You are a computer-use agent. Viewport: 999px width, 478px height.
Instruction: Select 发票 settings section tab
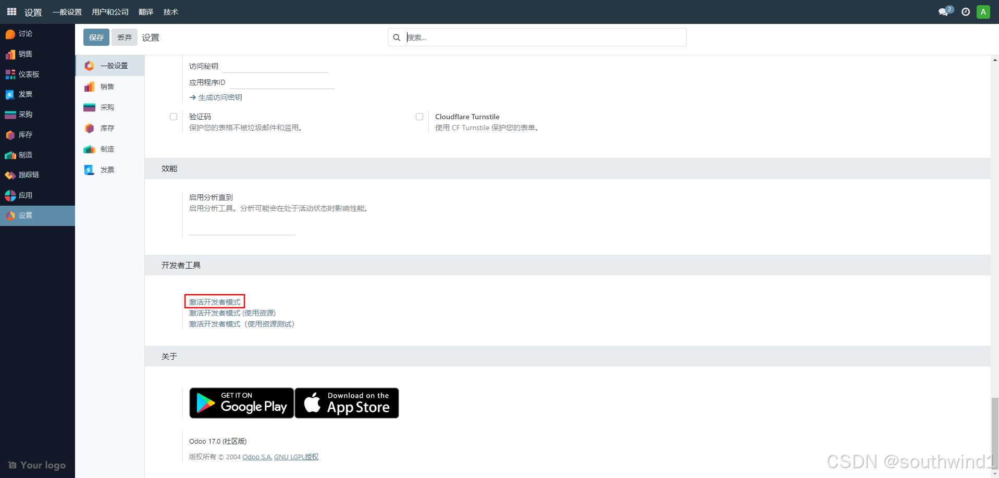[110, 170]
